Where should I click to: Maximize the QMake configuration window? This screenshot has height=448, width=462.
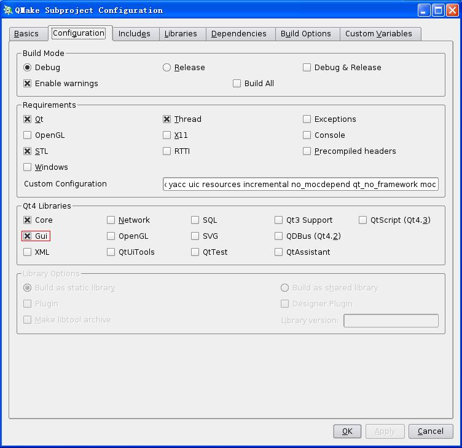[x=438, y=10]
